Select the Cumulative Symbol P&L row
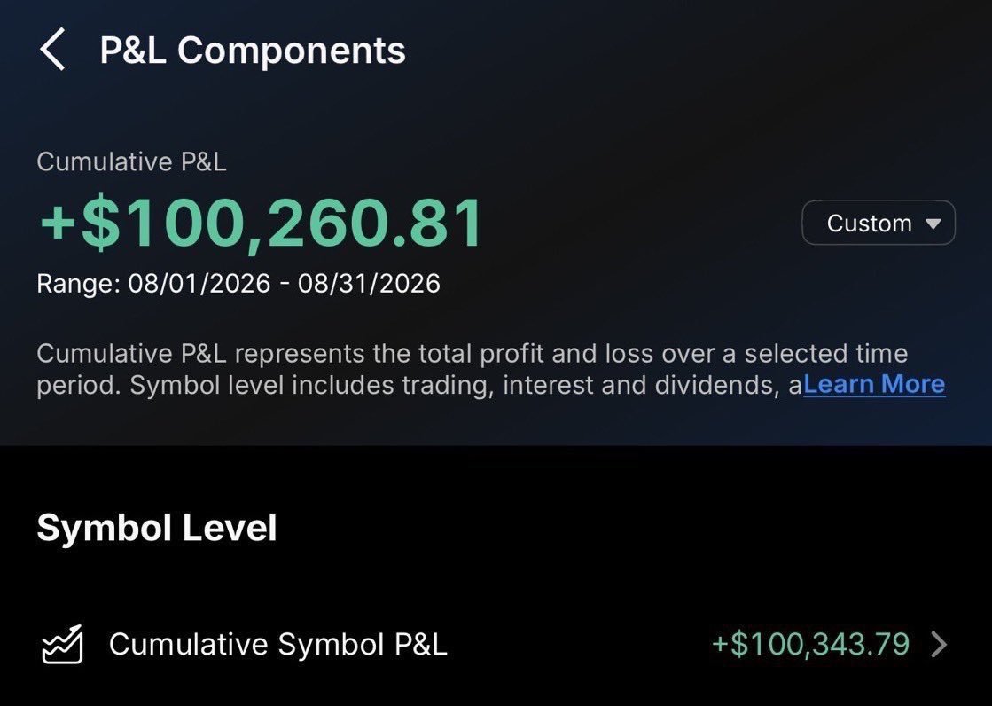The image size is (992, 706). coord(496,645)
